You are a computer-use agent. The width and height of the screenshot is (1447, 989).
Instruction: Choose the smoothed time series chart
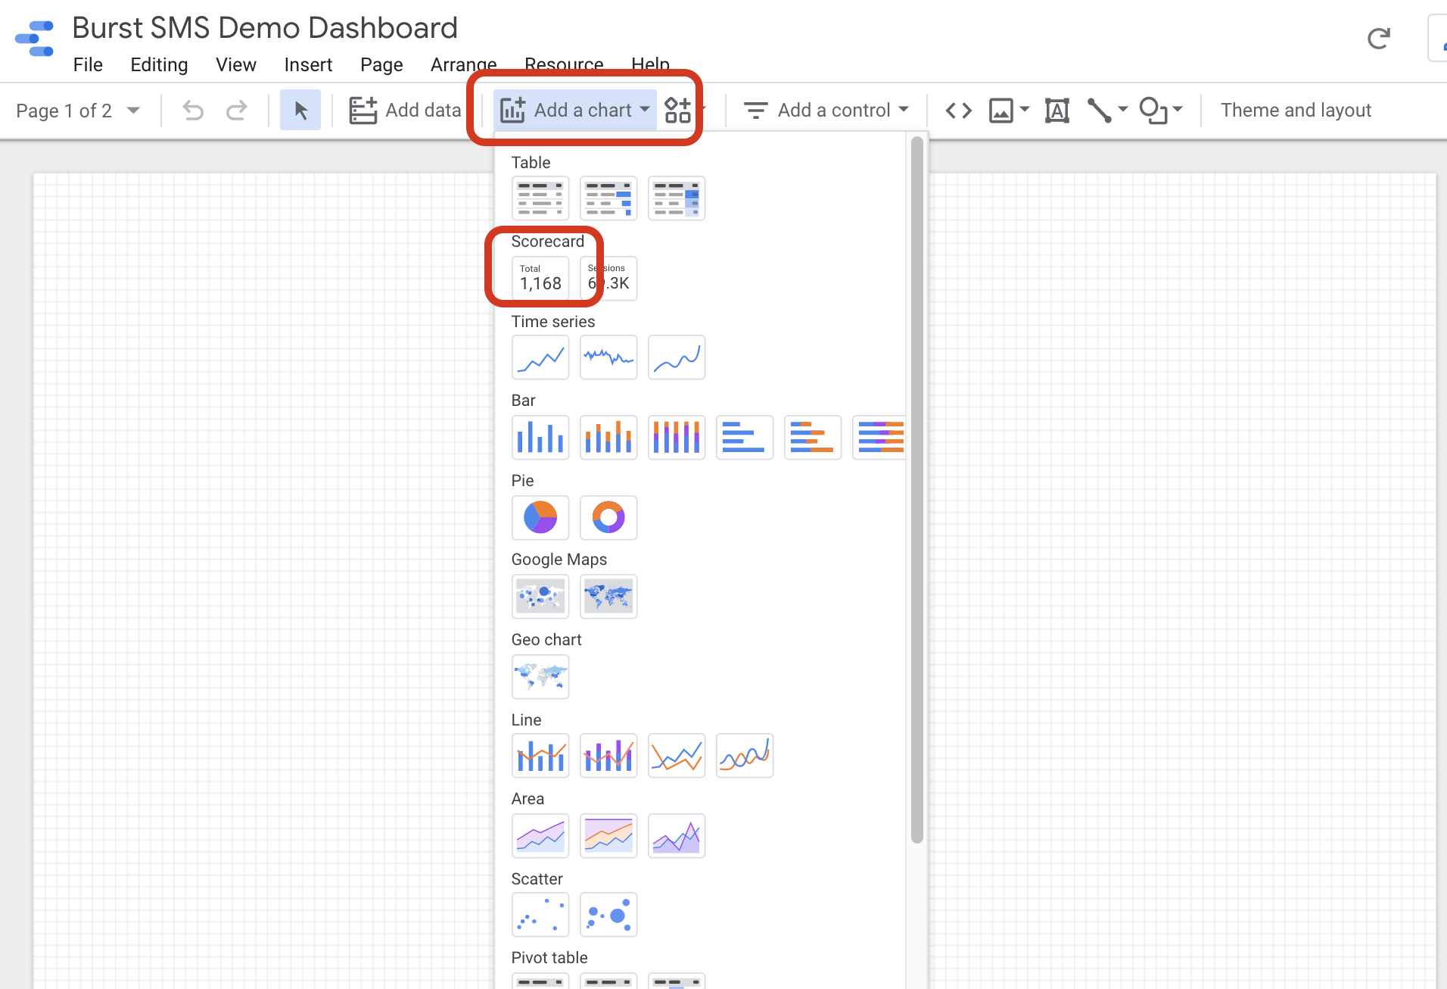[x=677, y=357]
